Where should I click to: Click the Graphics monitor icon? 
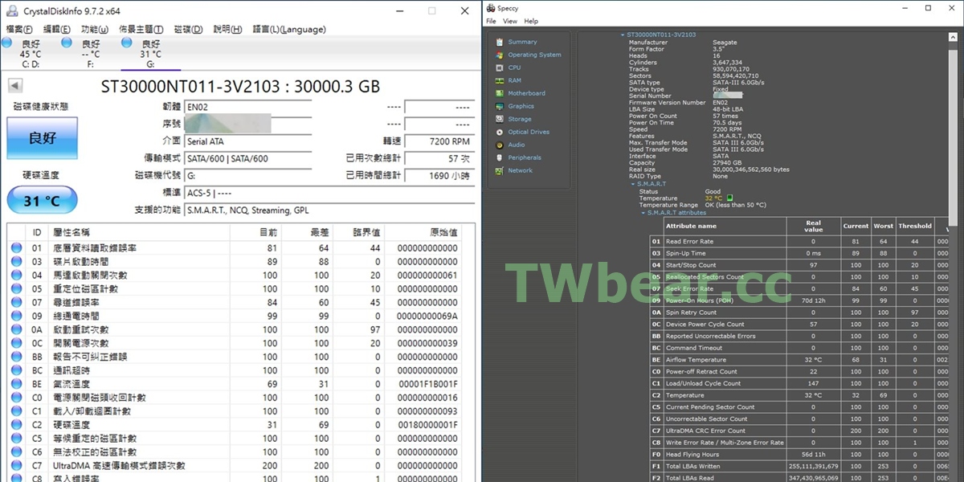point(497,106)
